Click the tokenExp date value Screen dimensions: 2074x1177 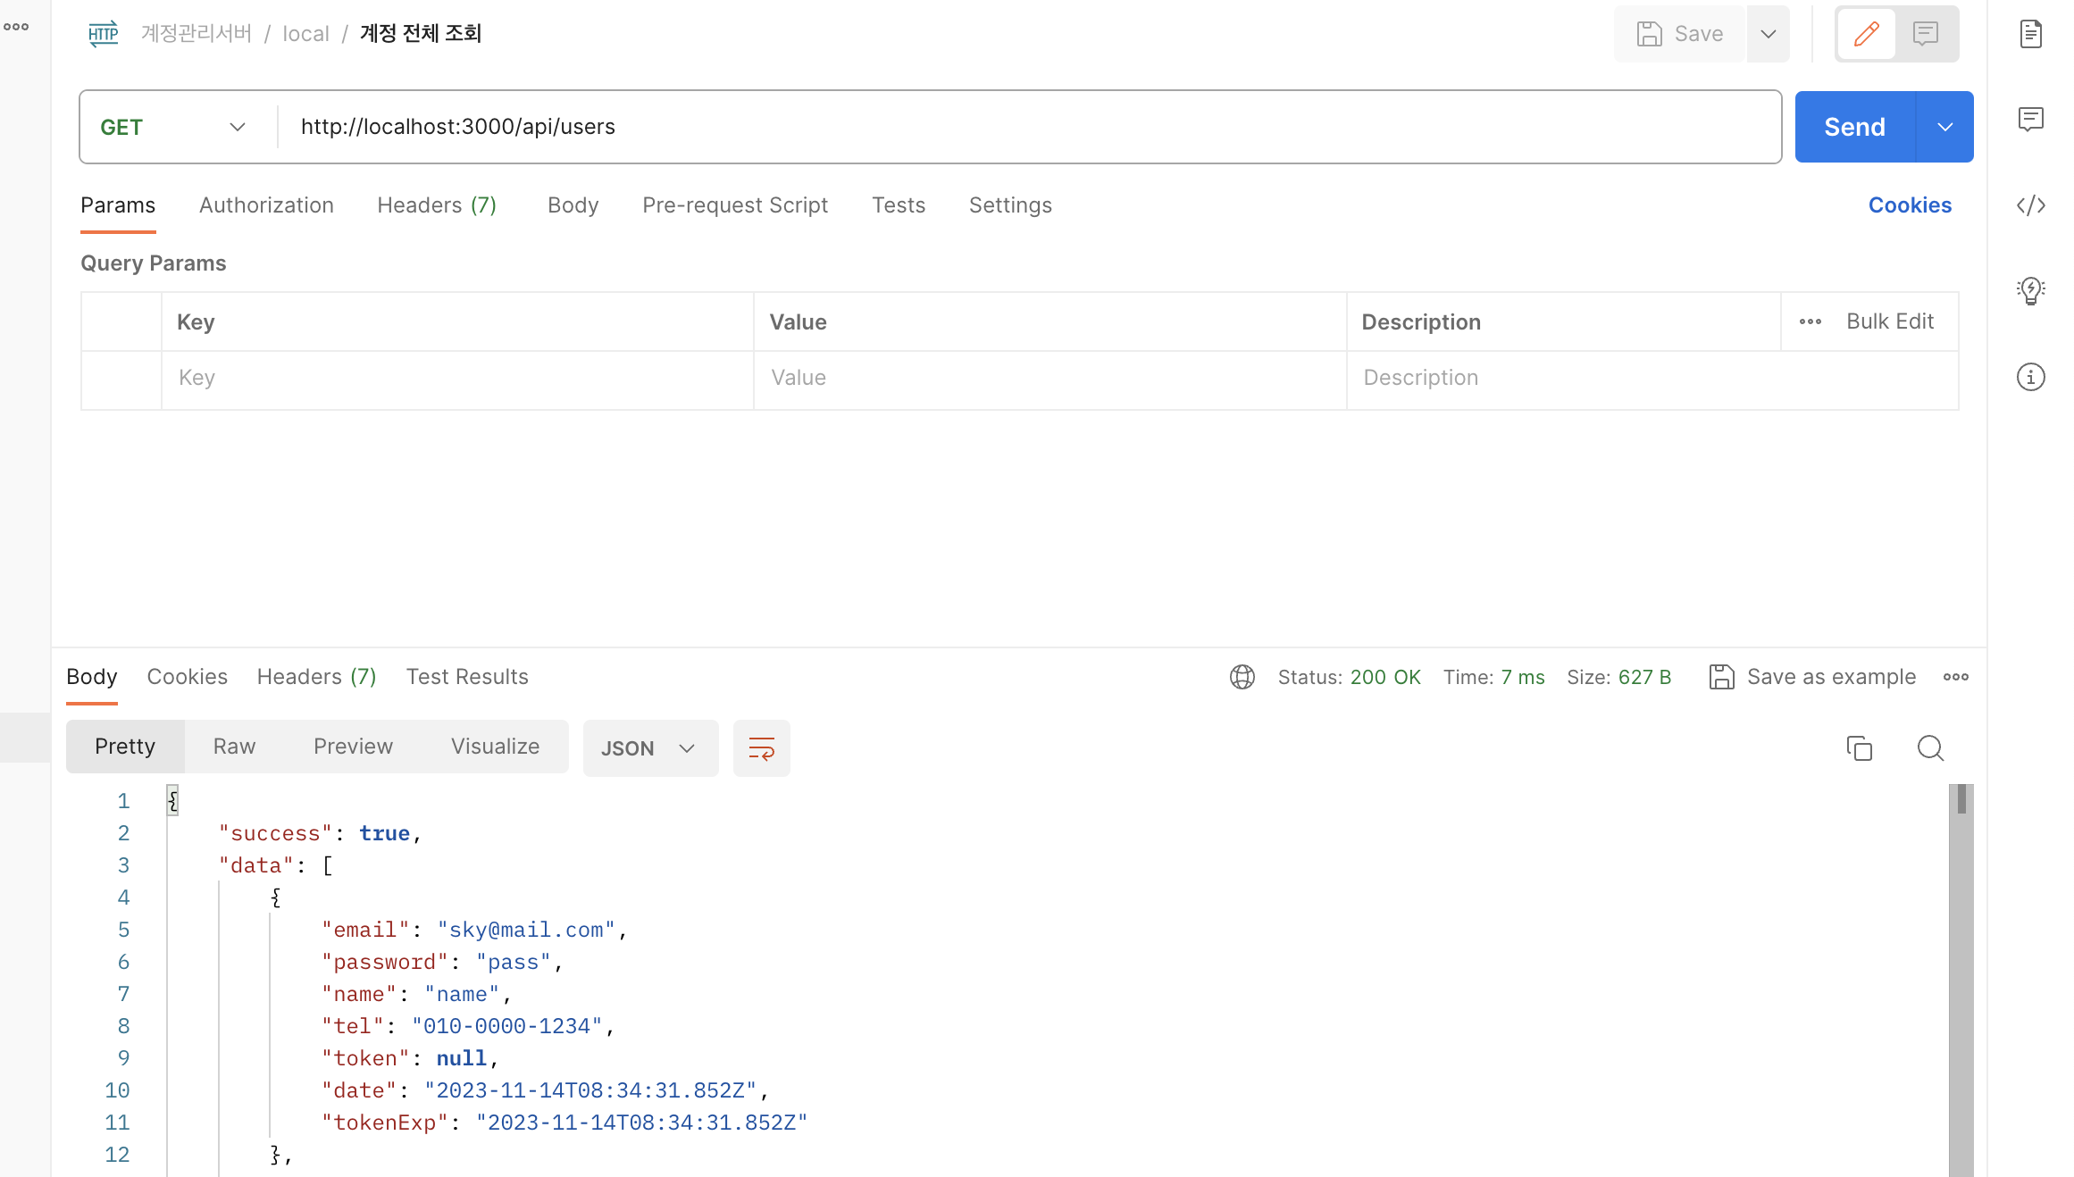(x=641, y=1123)
